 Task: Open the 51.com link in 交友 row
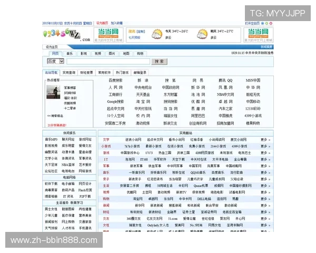(173, 219)
